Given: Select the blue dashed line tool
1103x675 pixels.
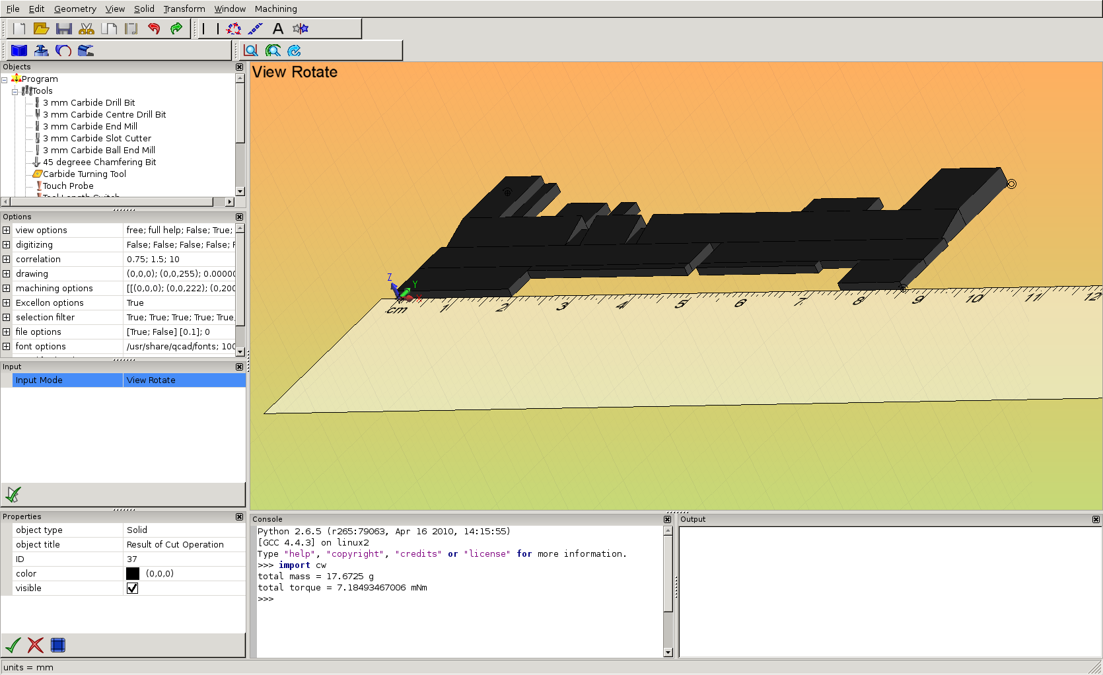Looking at the screenshot, I should 256,28.
